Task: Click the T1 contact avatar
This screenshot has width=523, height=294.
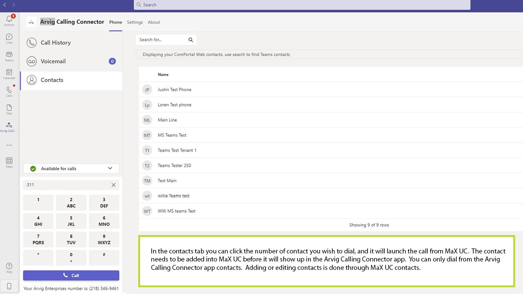Action: [x=147, y=150]
